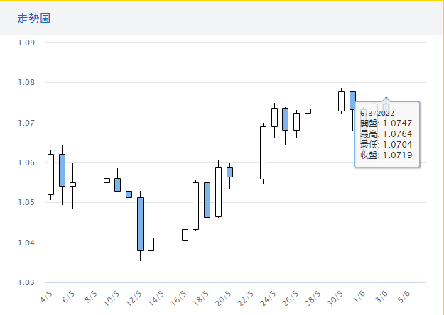The height and width of the screenshot is (315, 444).
Task: Click the white candlestick for 16/5
Action: pyautogui.click(x=185, y=234)
